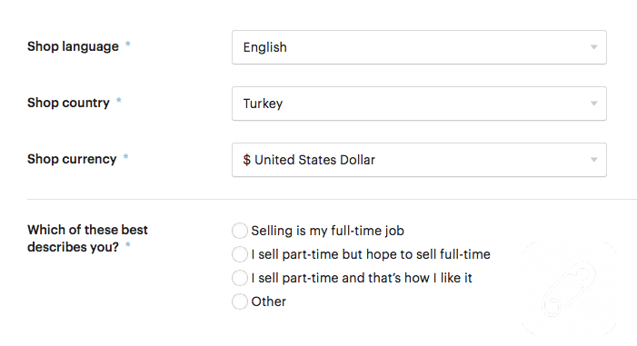Click the 'Other' option text label
The image size is (637, 346).
269,302
